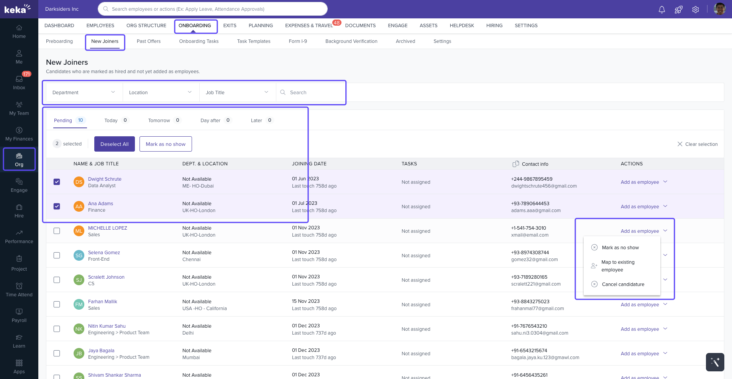Open Payroll in left sidebar

click(19, 315)
